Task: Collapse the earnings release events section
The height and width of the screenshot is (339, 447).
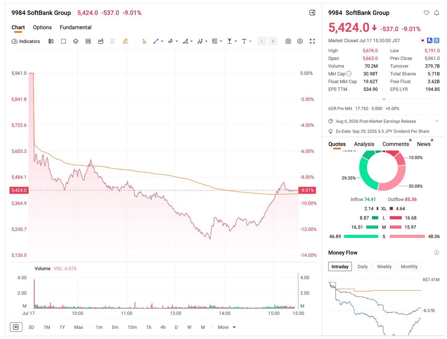Action: point(437,121)
